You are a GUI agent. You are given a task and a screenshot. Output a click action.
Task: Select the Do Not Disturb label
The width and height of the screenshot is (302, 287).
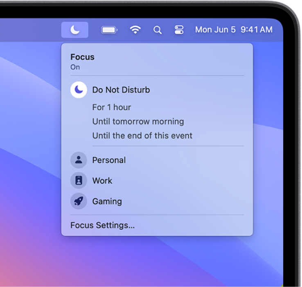coord(121,90)
